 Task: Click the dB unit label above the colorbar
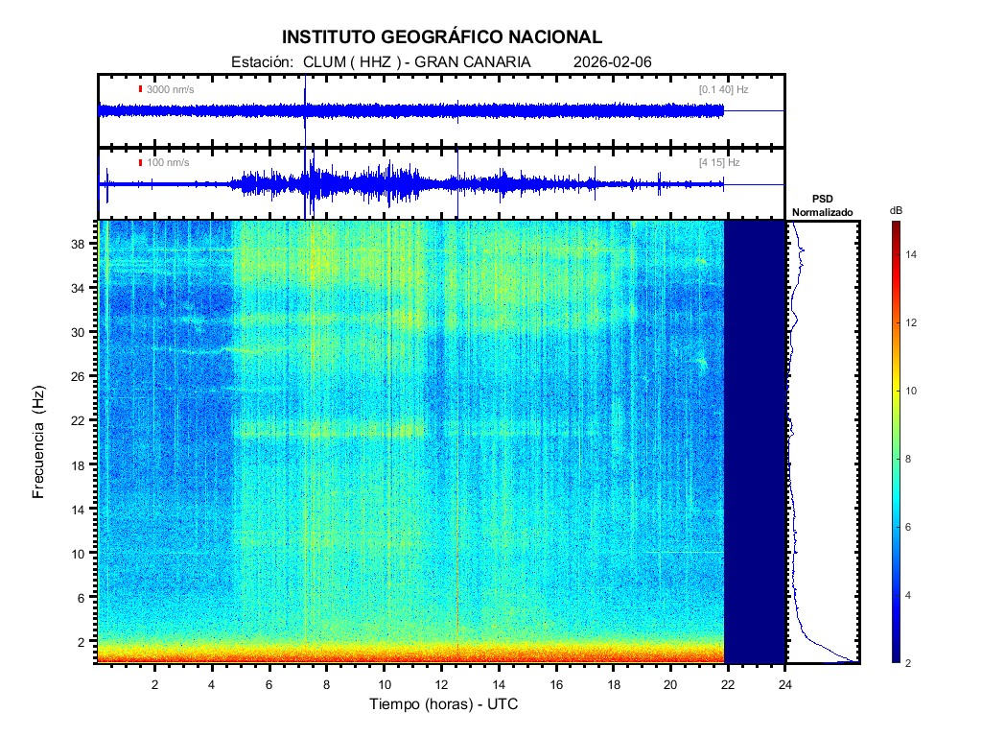896,209
